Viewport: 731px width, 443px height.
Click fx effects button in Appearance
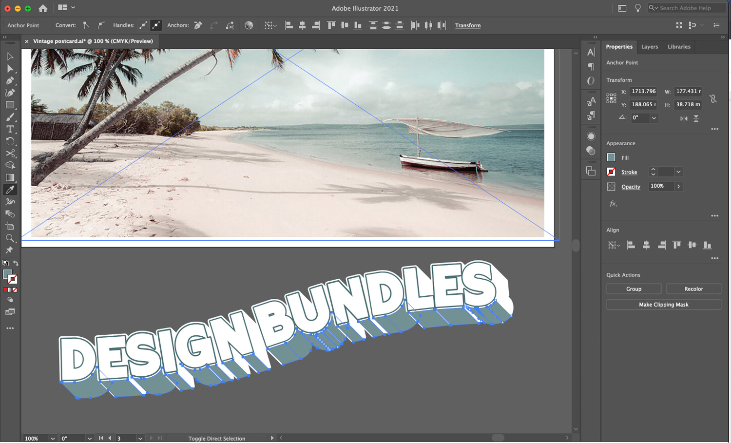point(613,204)
